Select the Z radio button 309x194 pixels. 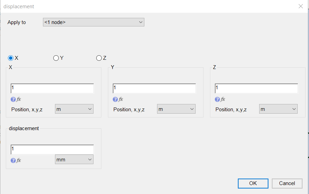point(99,58)
